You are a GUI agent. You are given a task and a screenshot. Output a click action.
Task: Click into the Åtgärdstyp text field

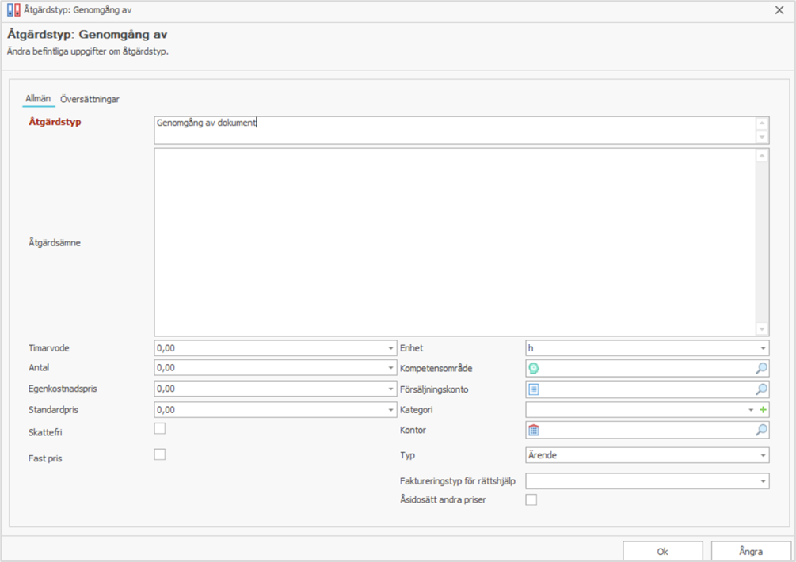[x=451, y=130]
